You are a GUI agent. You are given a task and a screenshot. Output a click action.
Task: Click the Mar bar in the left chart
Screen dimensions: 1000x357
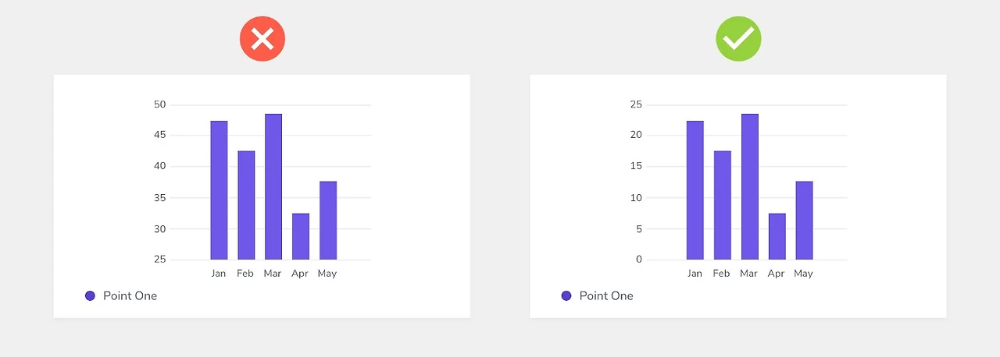click(273, 186)
